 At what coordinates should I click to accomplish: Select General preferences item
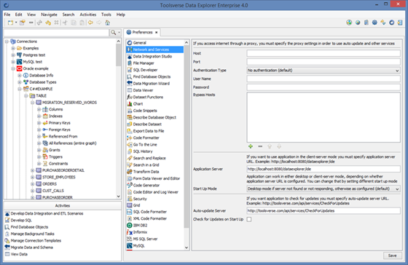click(139, 43)
